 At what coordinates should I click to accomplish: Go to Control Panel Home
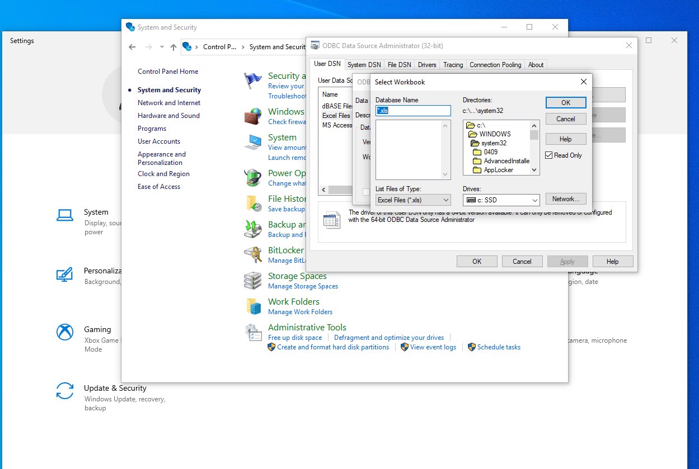click(x=168, y=72)
